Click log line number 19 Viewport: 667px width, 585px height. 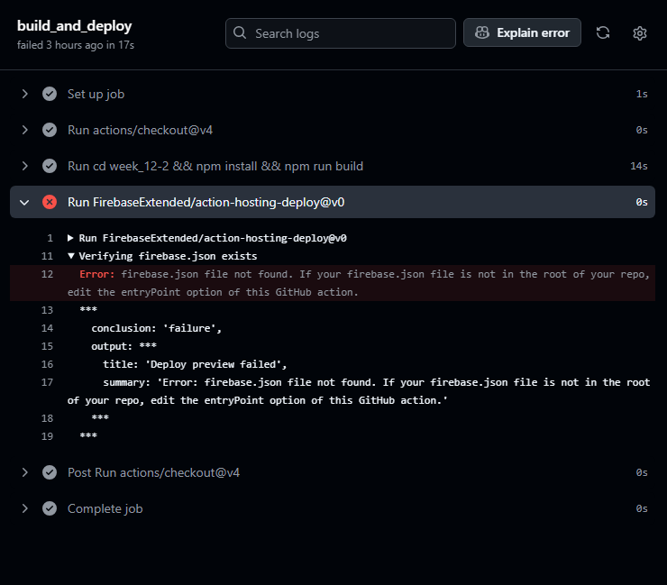[x=47, y=436]
